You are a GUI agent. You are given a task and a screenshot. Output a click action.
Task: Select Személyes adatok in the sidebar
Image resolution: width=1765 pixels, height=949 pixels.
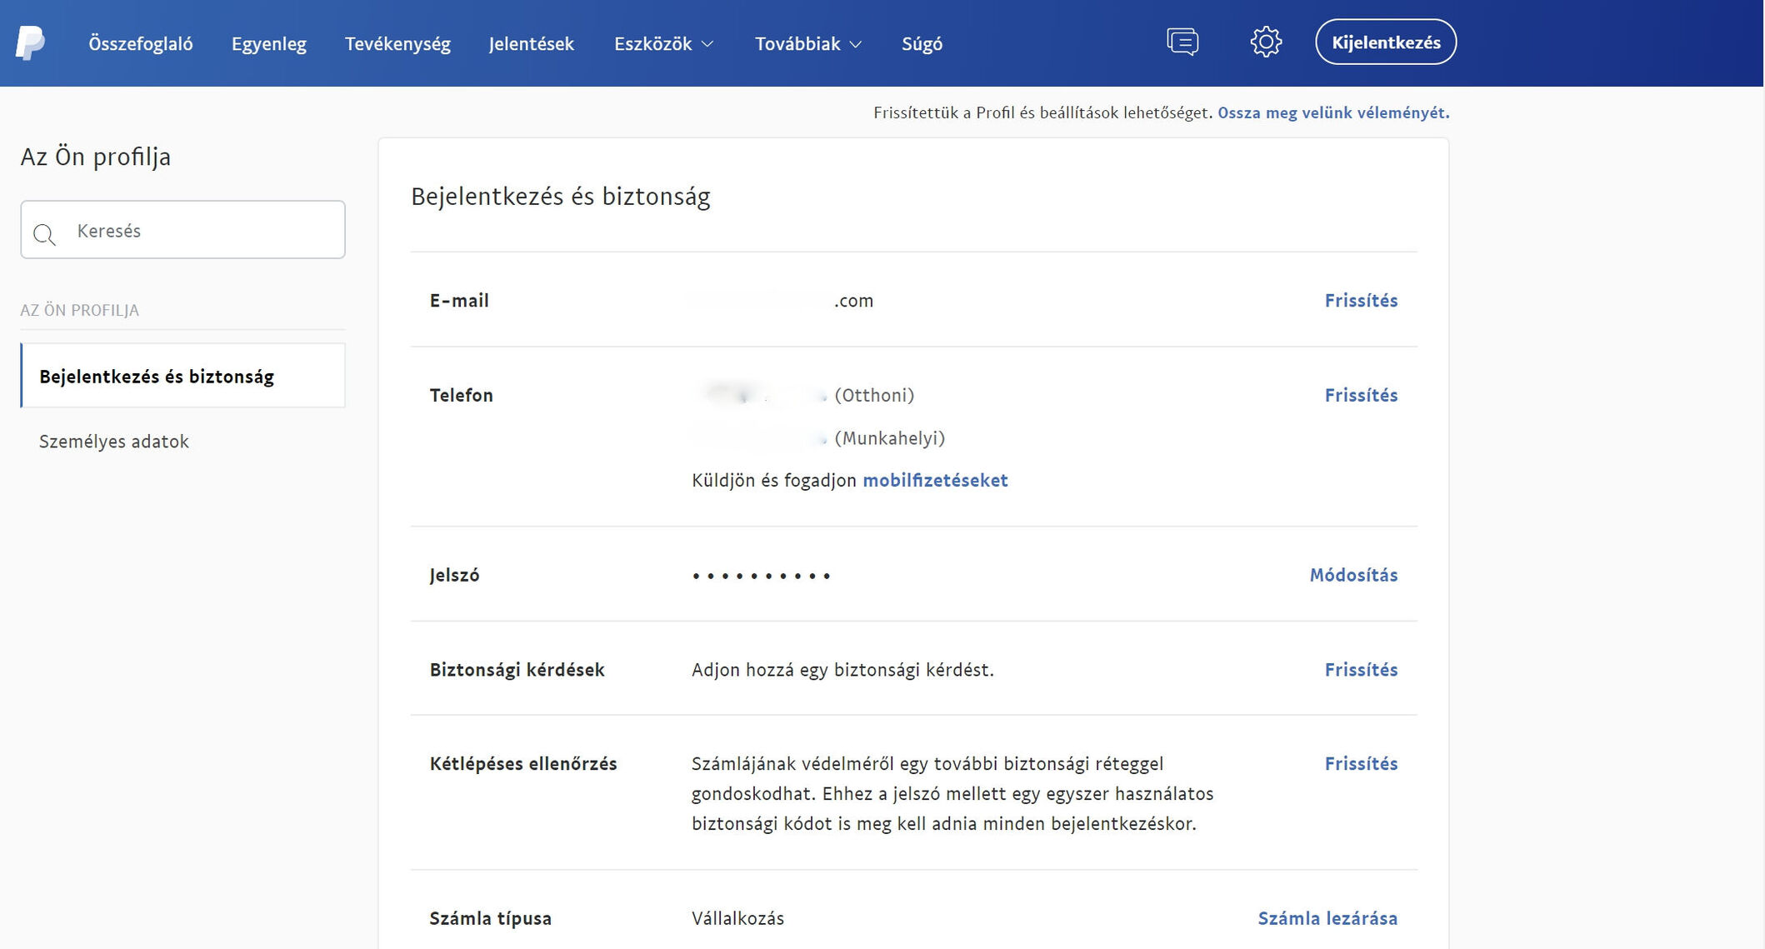(x=114, y=442)
